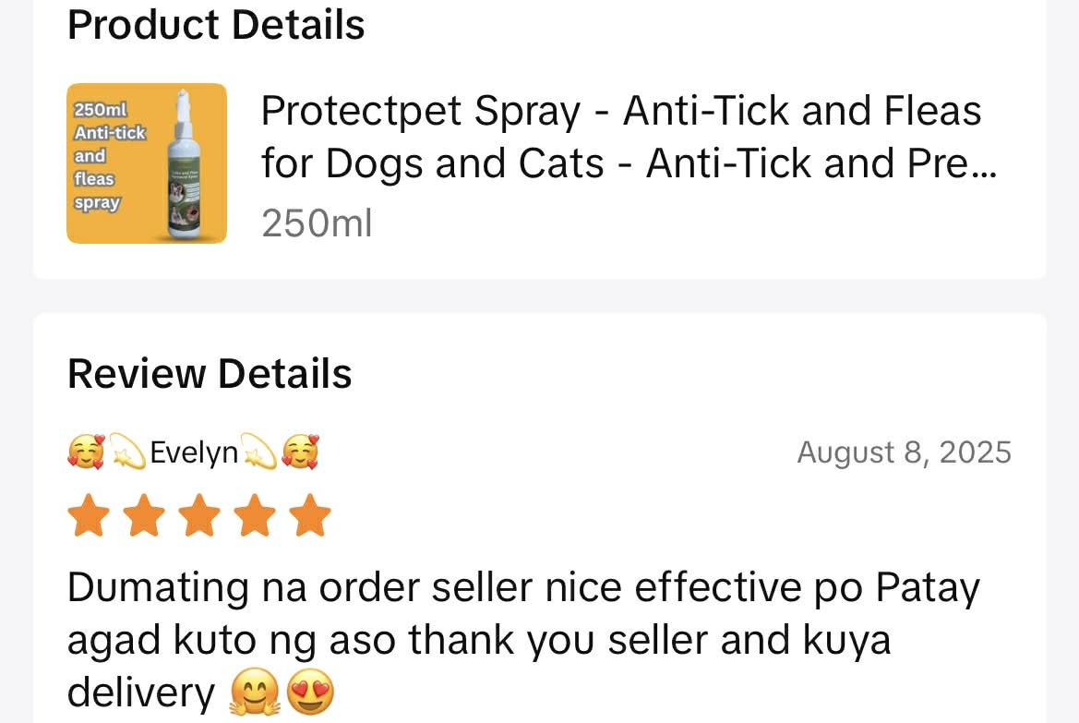Click the middle star of the five-star rating
Image resolution: width=1079 pixels, height=723 pixels.
click(199, 515)
